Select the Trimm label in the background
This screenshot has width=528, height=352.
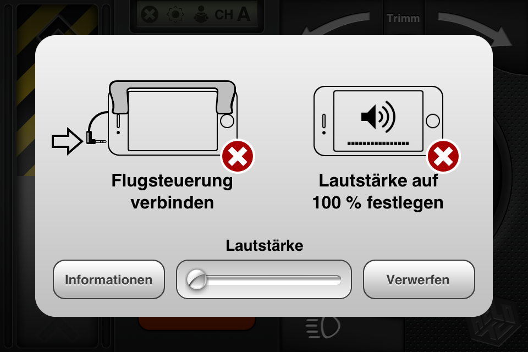click(403, 18)
